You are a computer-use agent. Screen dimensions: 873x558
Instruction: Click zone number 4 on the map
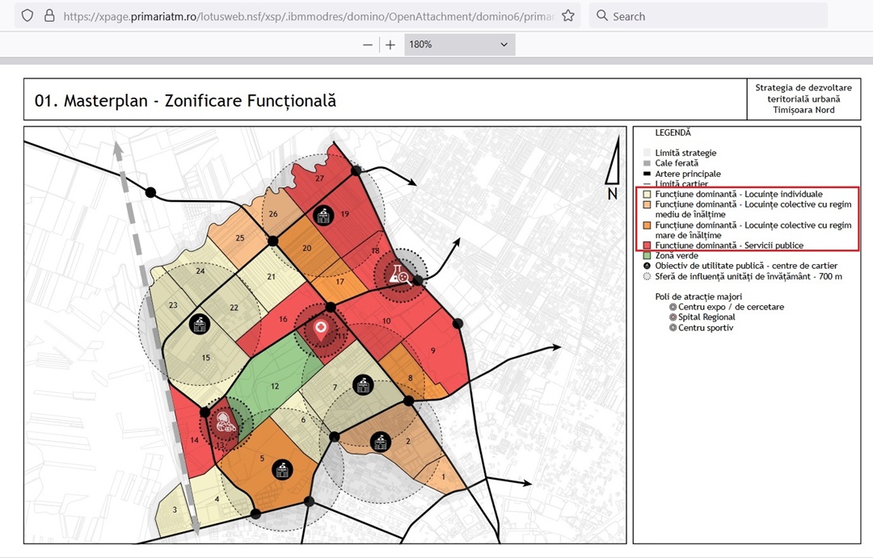pos(217,499)
